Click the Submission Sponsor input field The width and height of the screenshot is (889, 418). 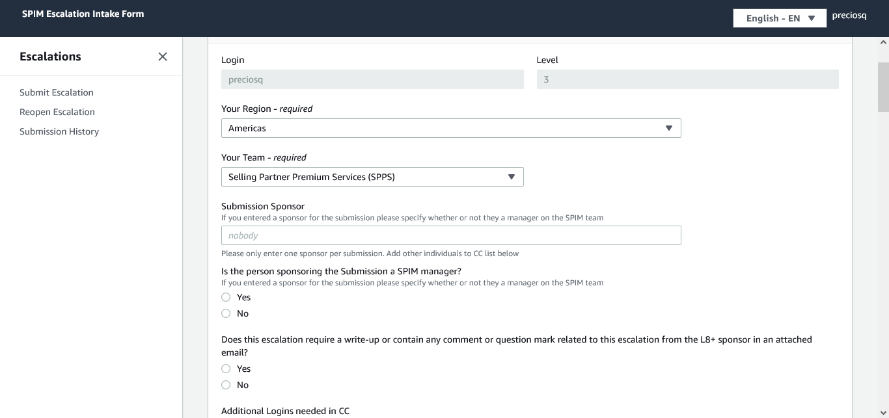450,235
